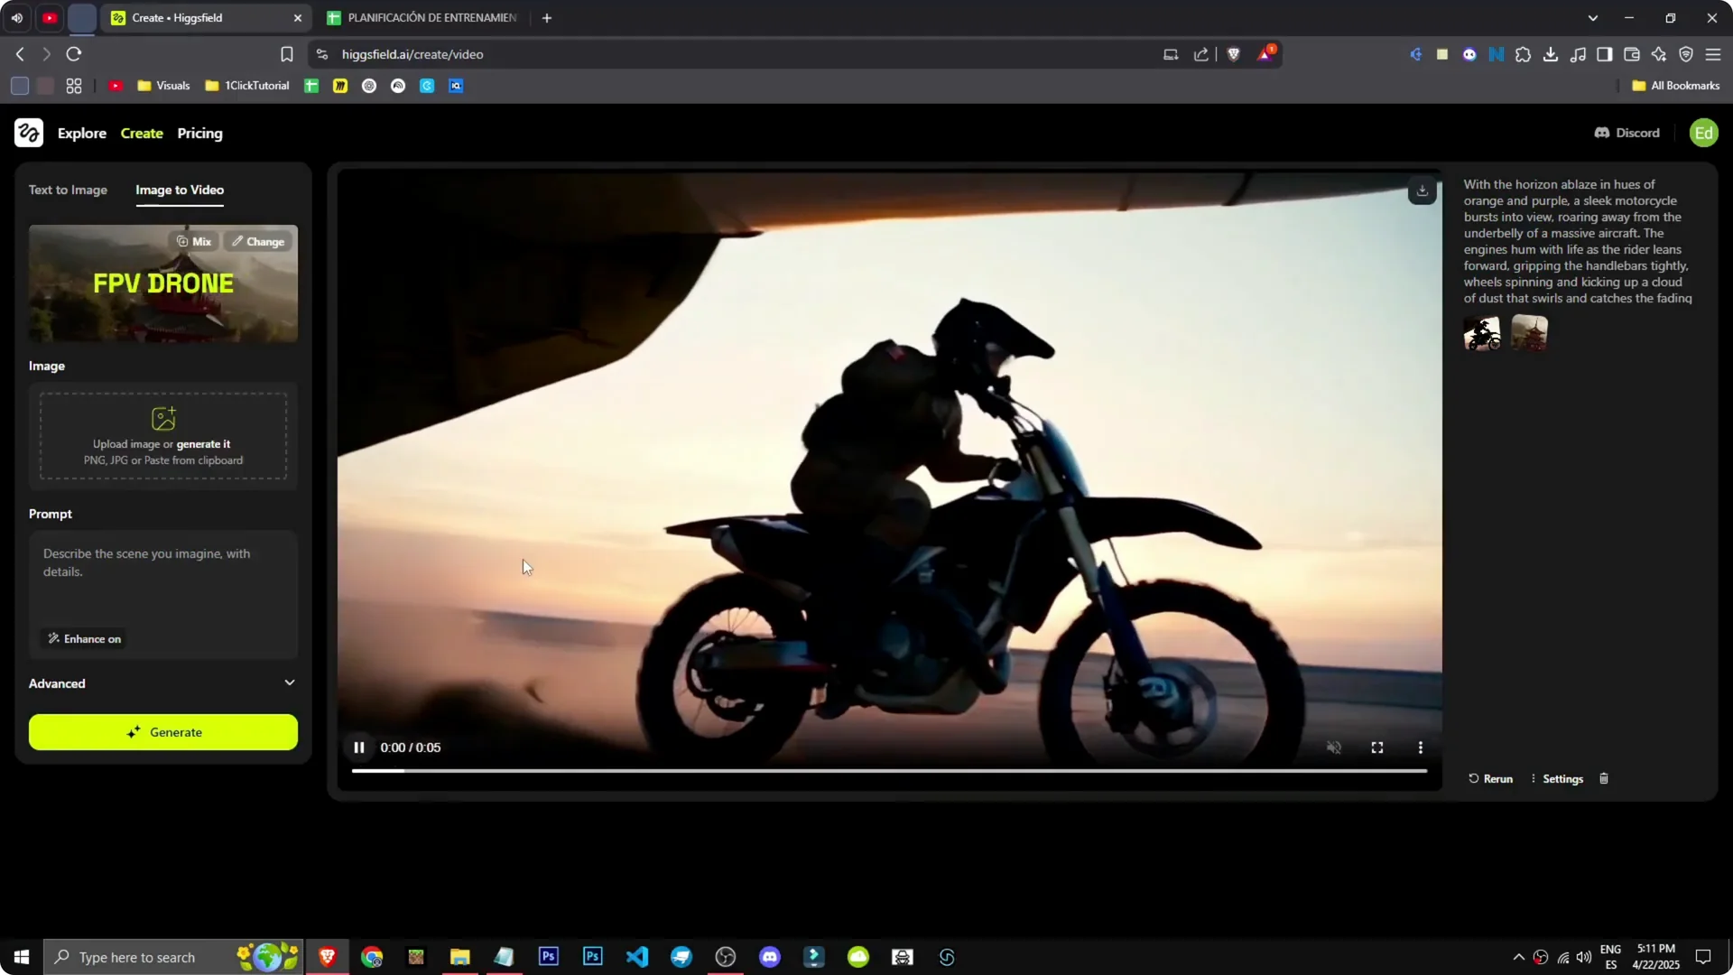Open the browser tab search dropdown
The width and height of the screenshot is (1733, 975).
pos(1594,17)
